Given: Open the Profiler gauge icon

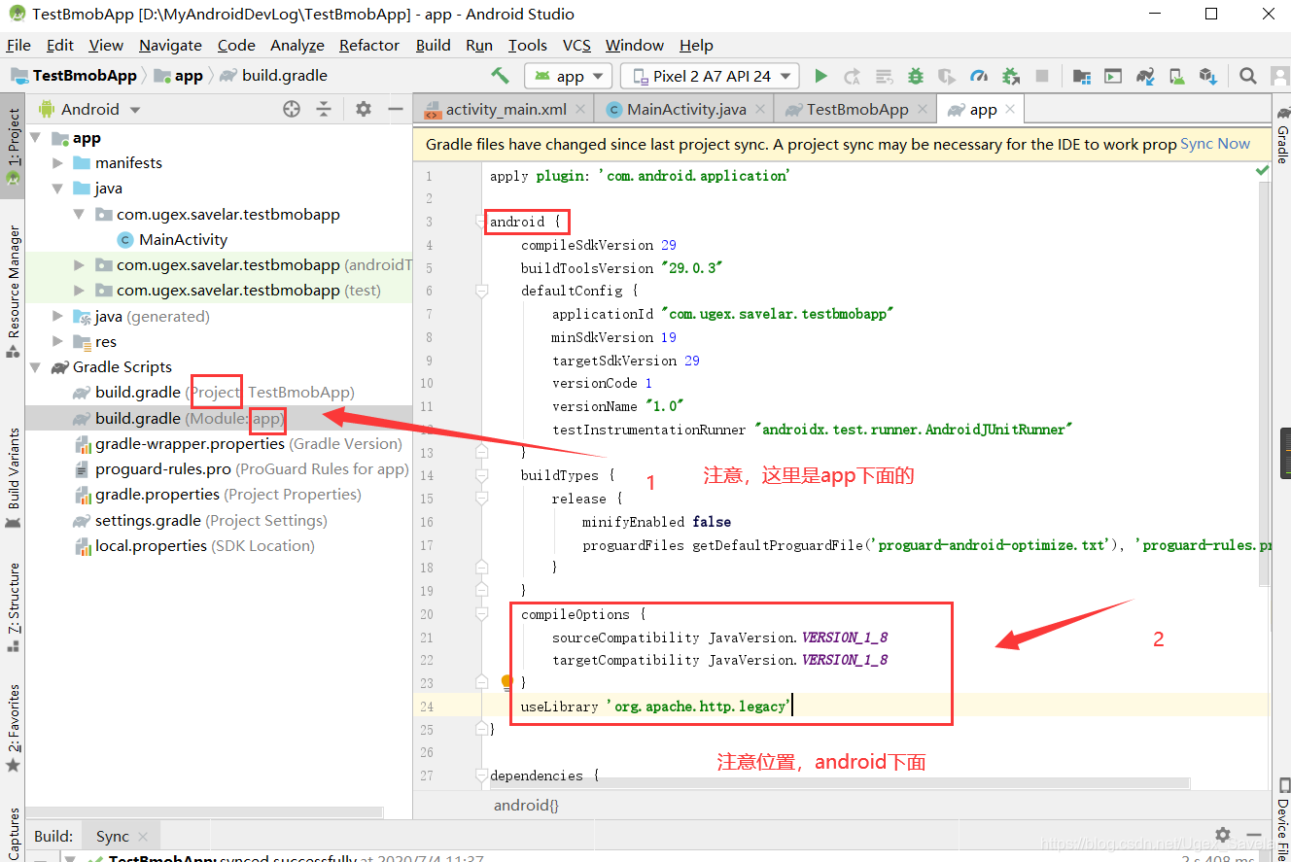Looking at the screenshot, I should click(x=979, y=76).
